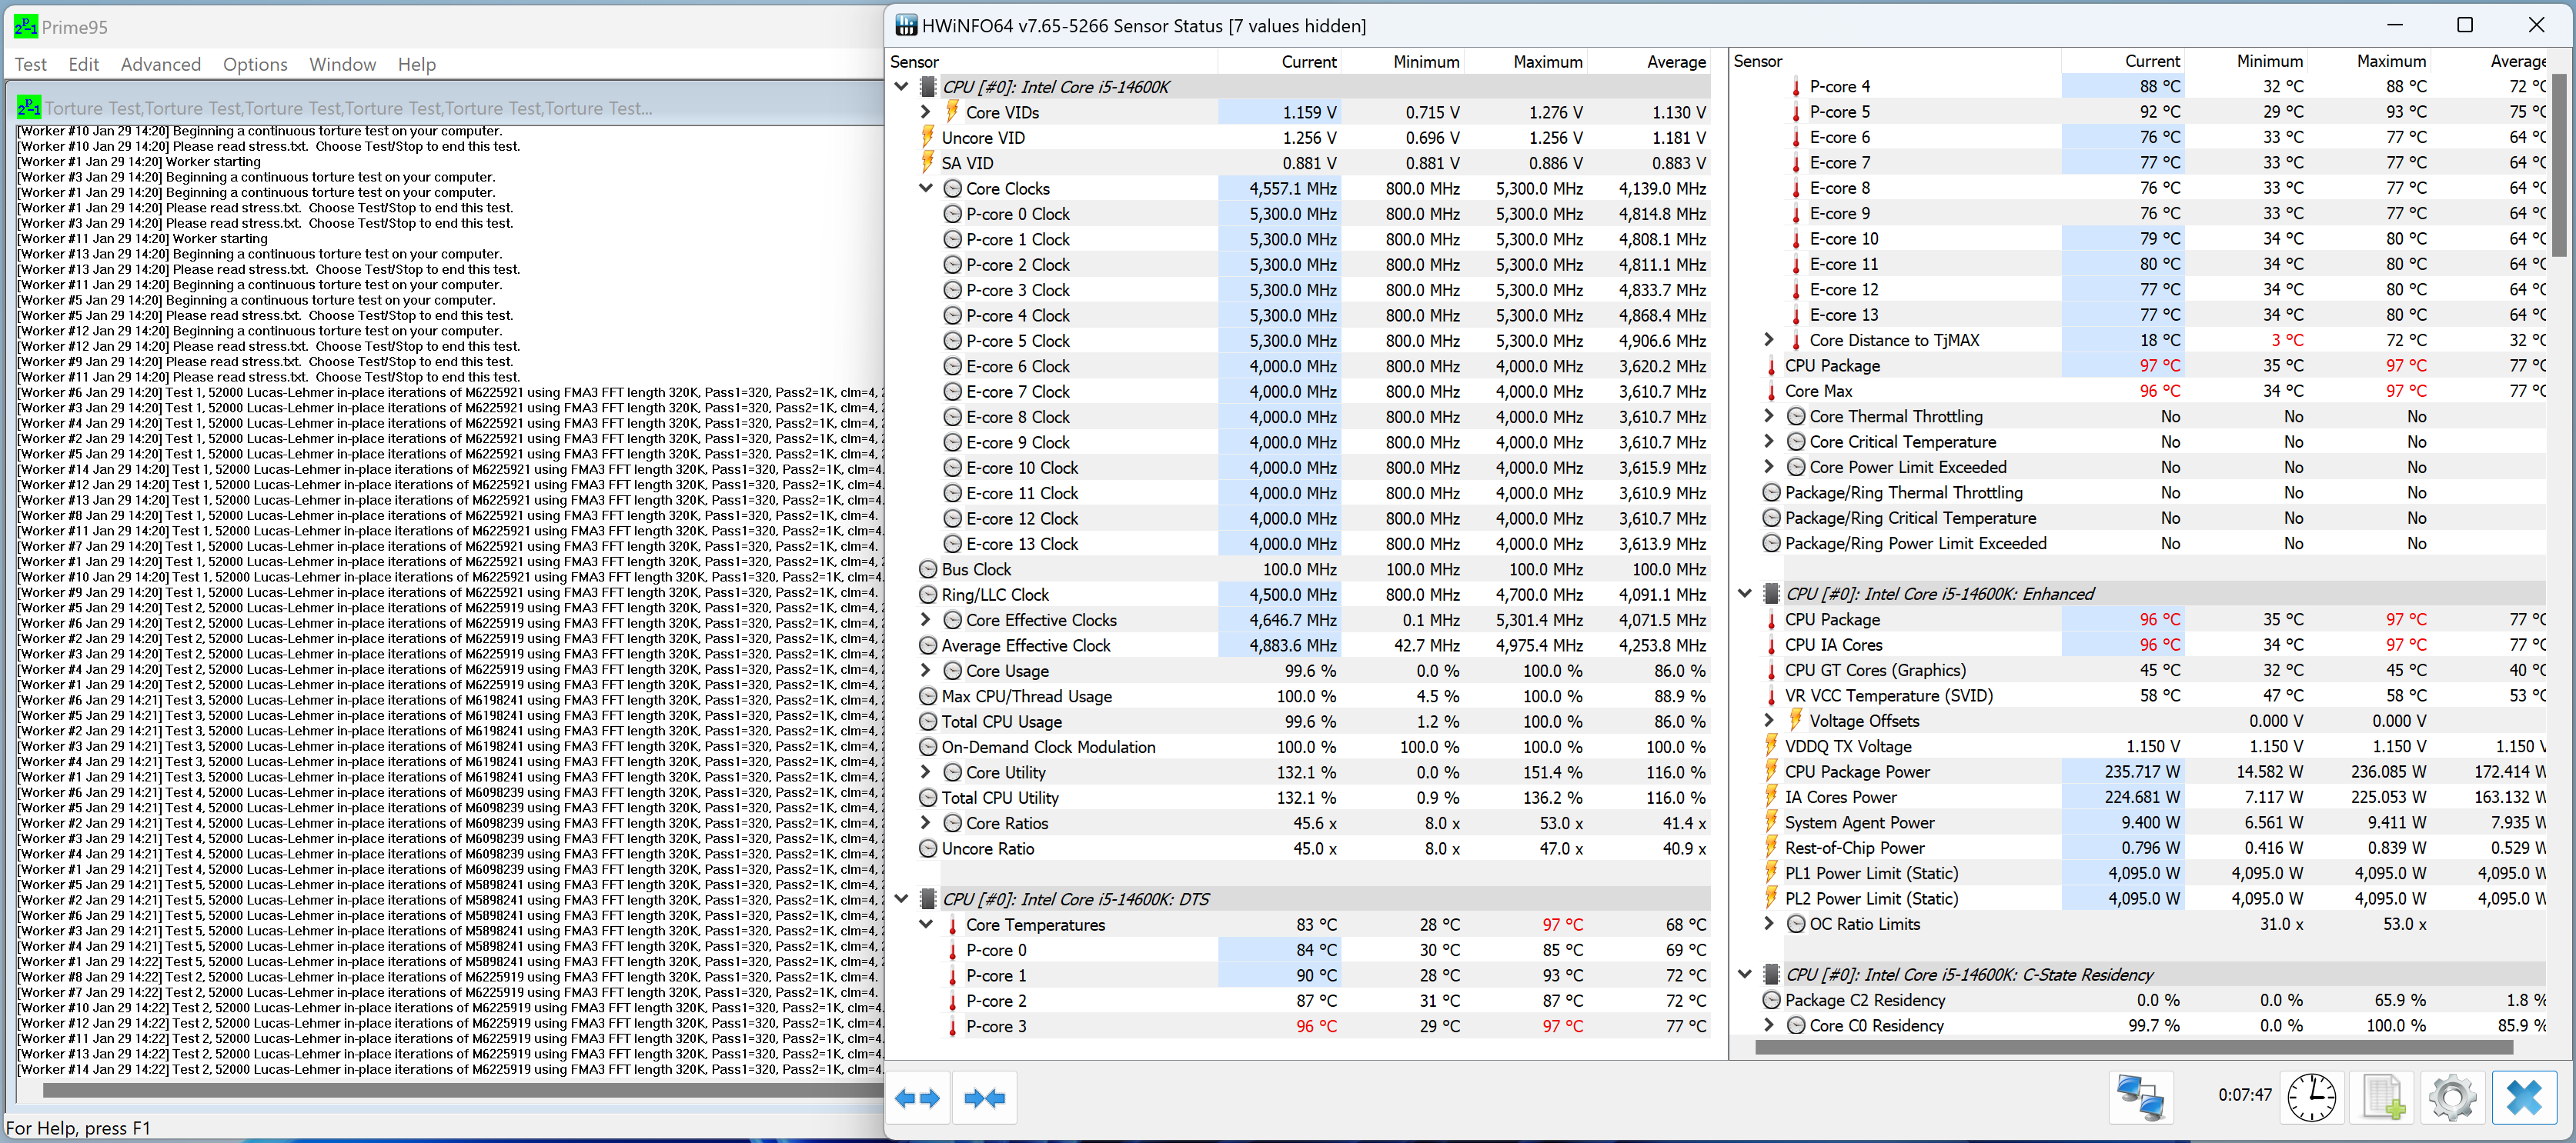Click the icon beside Package C2 Residency

[1772, 1000]
